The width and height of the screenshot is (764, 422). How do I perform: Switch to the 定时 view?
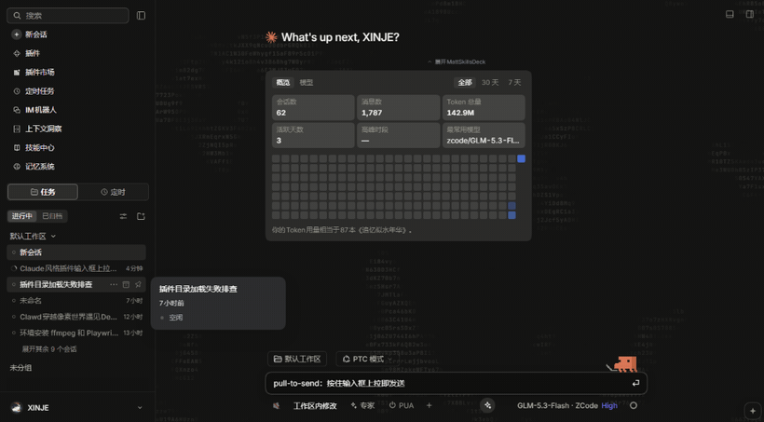click(x=113, y=192)
